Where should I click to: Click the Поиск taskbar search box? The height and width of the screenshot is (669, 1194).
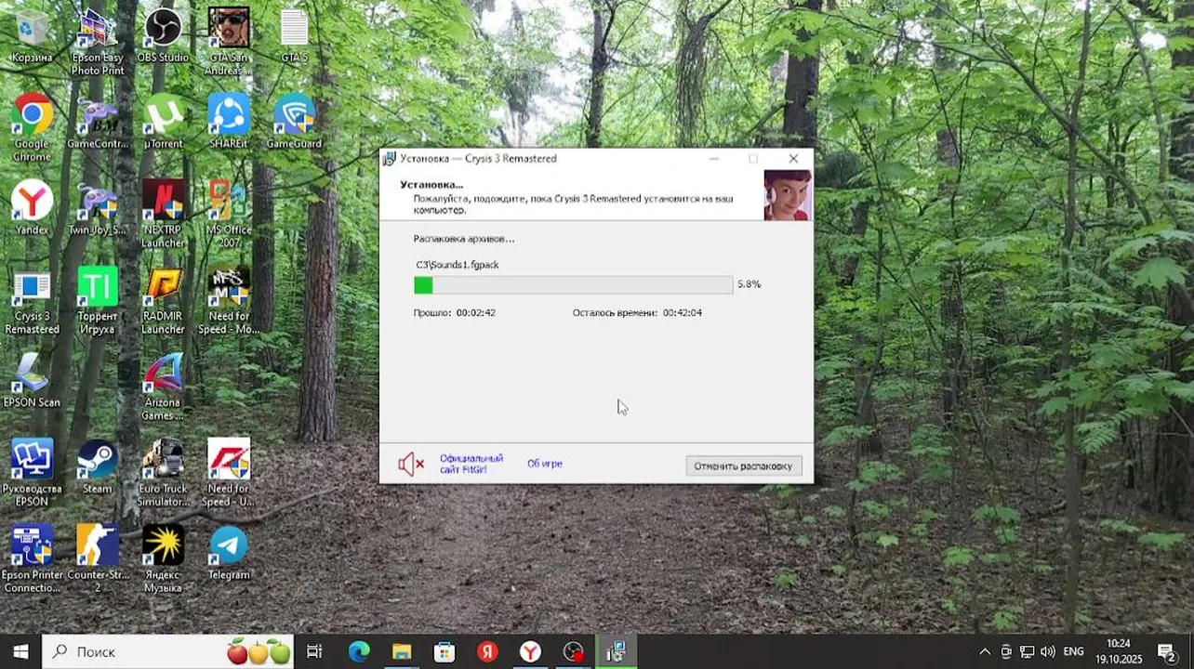click(x=168, y=652)
